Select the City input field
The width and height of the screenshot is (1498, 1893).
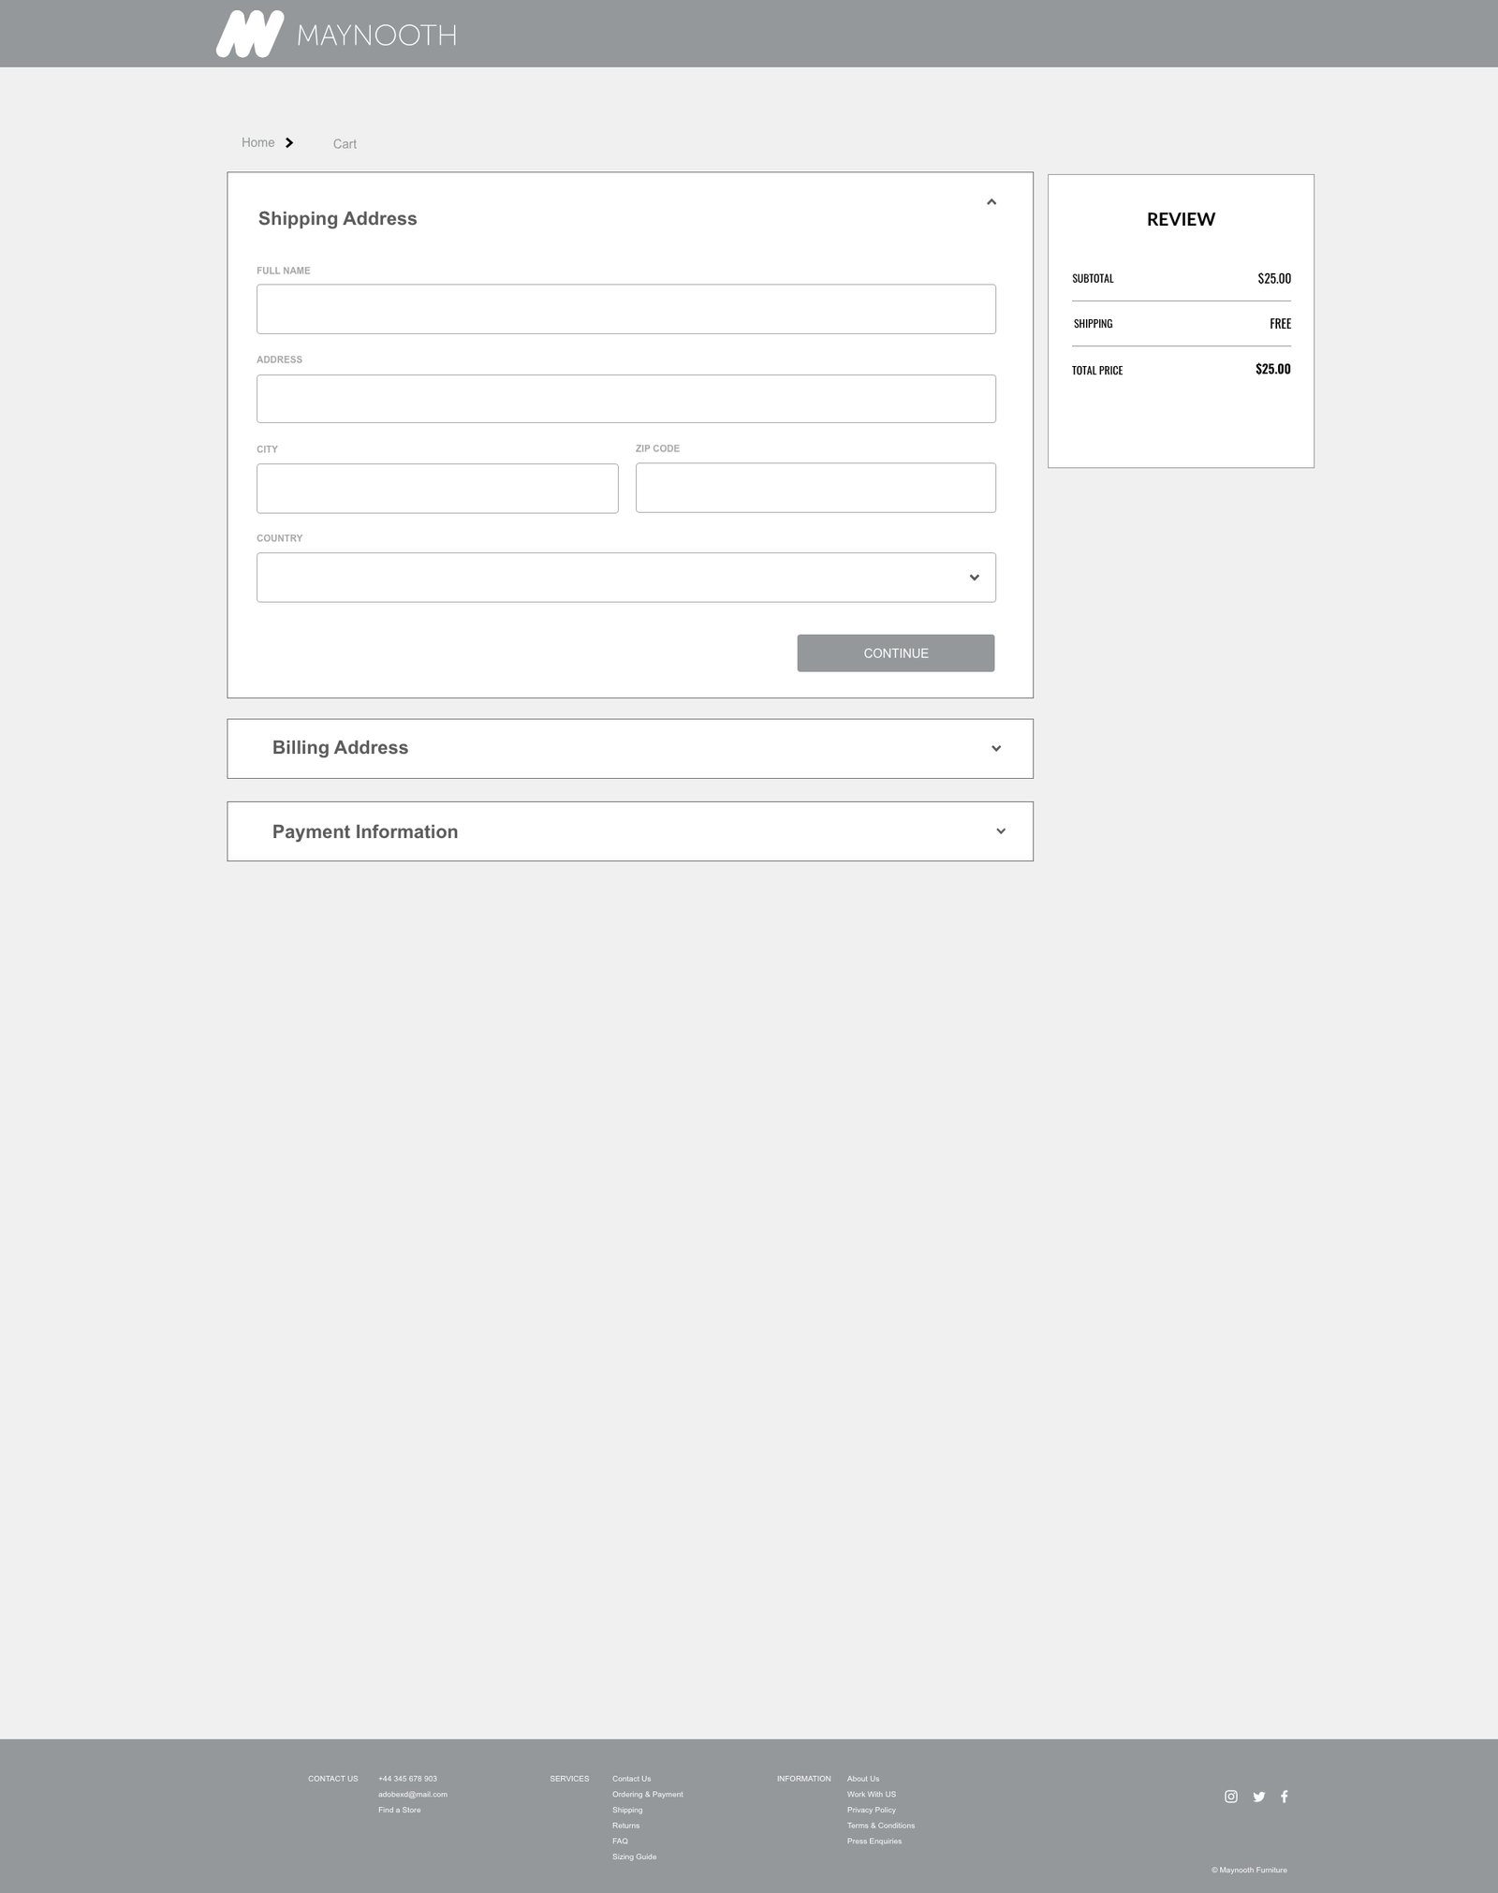pos(437,489)
